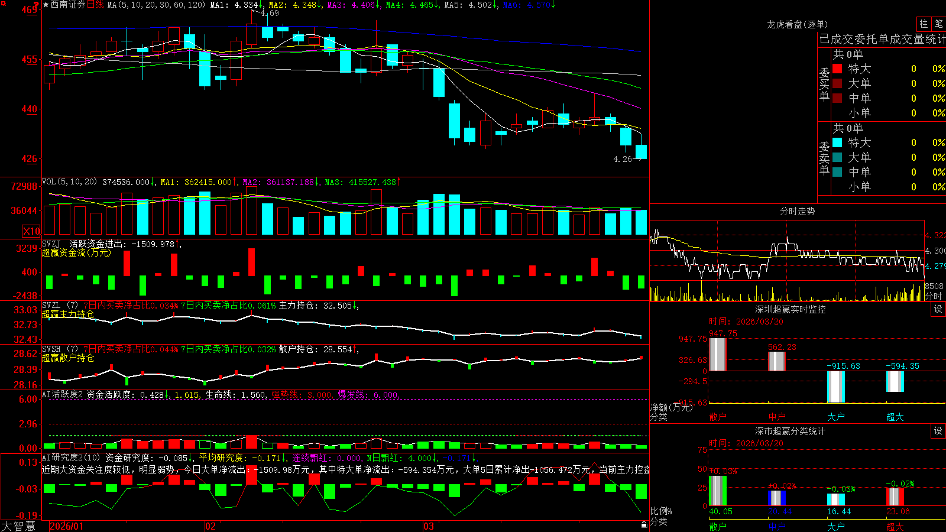Click the 深市超赢分类统计 panel title
The width and height of the screenshot is (946, 532).
(x=790, y=431)
